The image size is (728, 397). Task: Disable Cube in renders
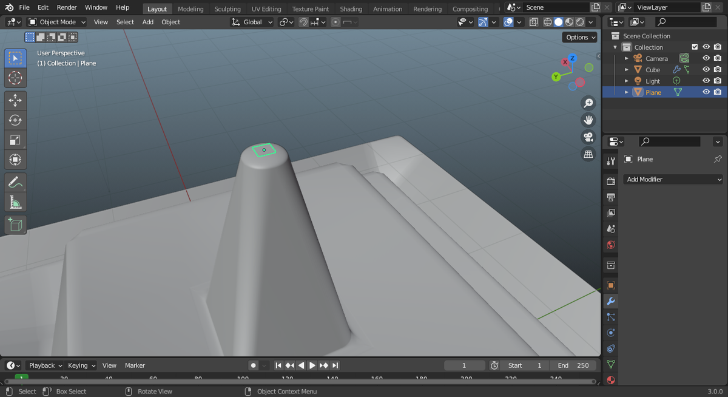[x=718, y=69]
